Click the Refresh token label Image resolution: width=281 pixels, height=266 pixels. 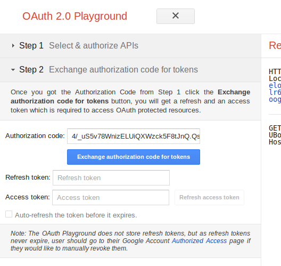click(28, 178)
